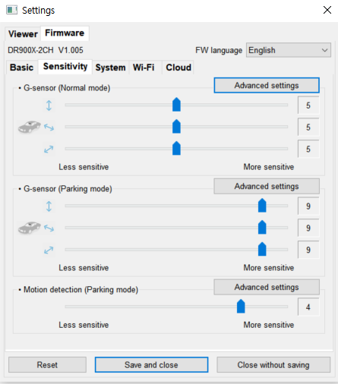Click the Reset button
Viewport: 338px width, 384px height.
coord(47,365)
